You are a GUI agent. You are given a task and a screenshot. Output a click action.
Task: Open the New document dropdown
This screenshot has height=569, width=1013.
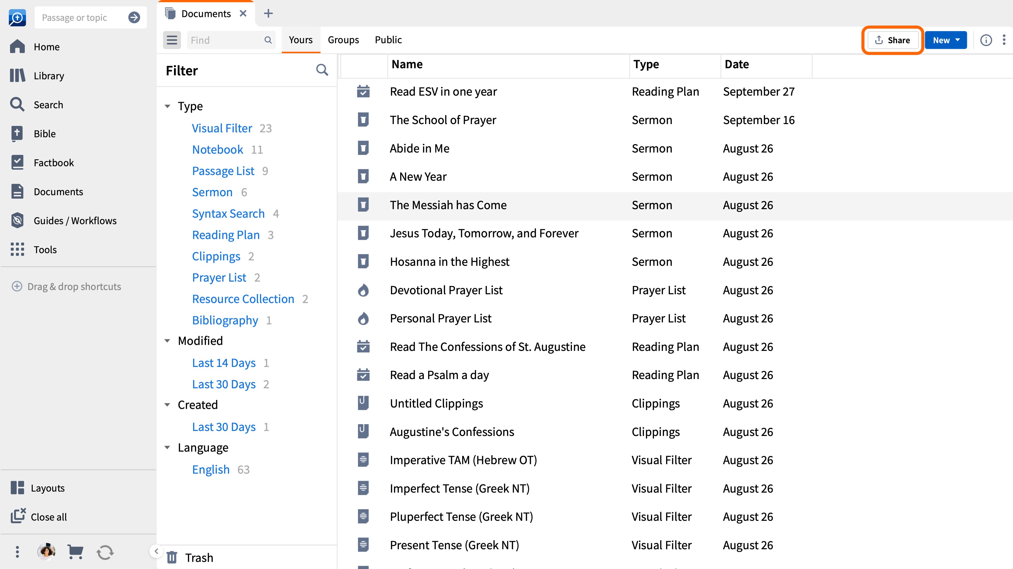point(945,40)
